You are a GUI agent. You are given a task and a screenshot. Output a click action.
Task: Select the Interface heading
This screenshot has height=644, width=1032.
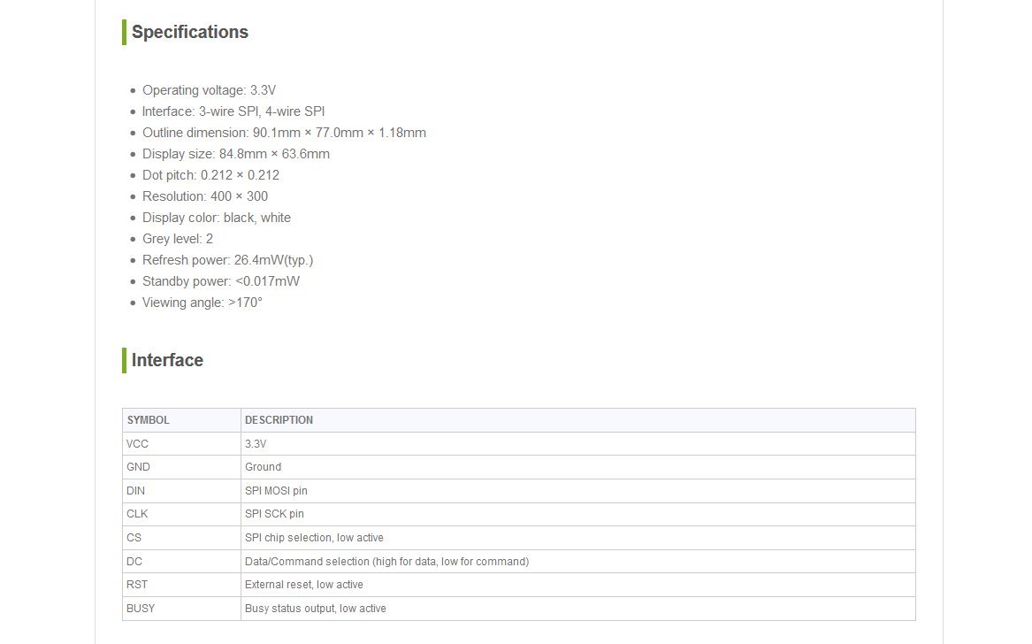point(167,360)
